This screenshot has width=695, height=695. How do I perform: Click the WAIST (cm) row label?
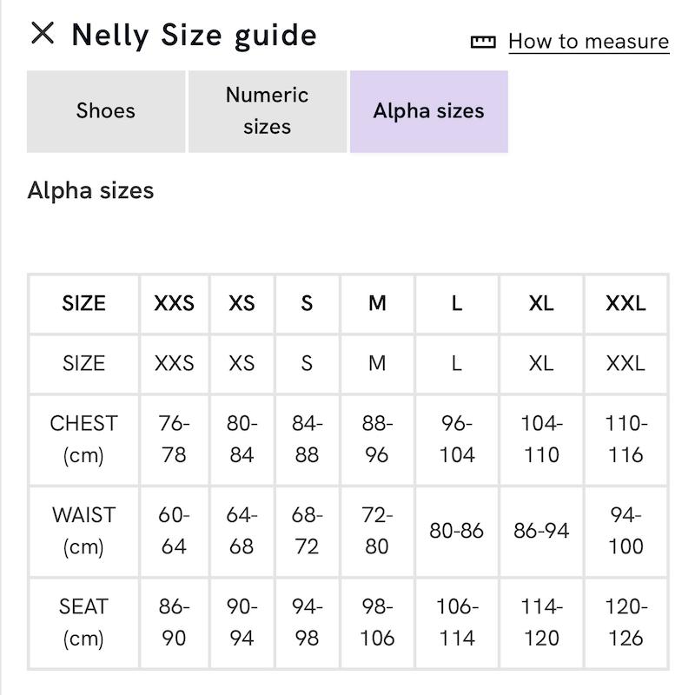point(83,531)
